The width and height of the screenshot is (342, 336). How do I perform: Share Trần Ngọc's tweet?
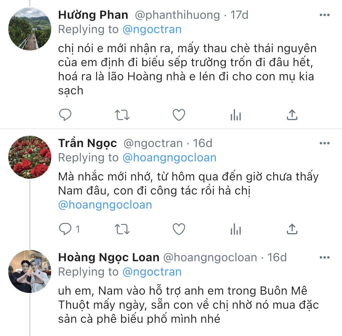click(292, 229)
